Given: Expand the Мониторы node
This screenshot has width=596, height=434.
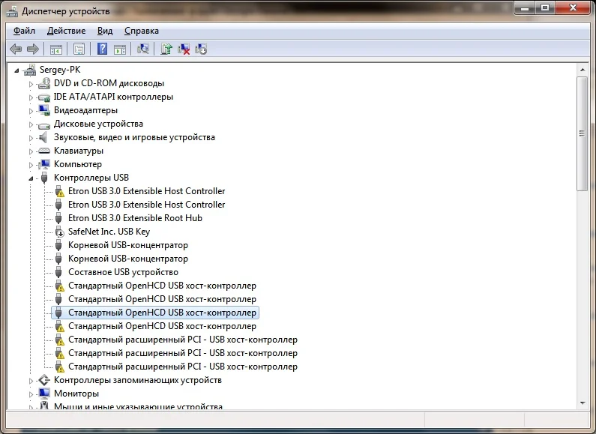Looking at the screenshot, I should tap(31, 394).
